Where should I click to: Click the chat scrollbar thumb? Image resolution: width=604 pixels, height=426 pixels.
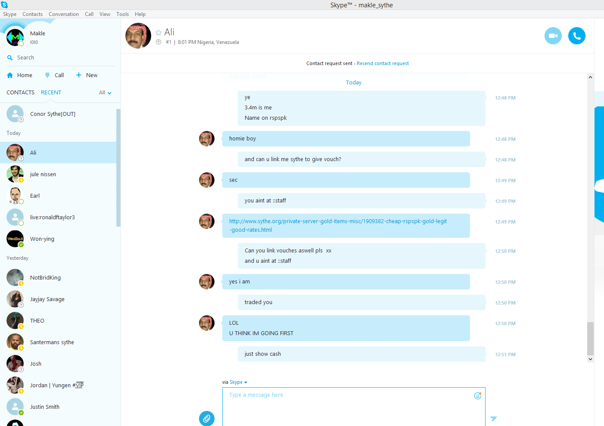point(590,339)
